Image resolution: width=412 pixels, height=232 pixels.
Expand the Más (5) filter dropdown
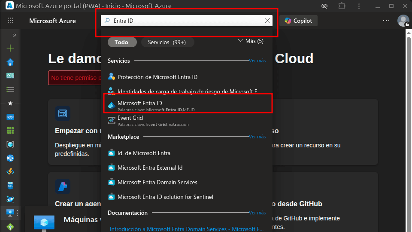coord(251,41)
